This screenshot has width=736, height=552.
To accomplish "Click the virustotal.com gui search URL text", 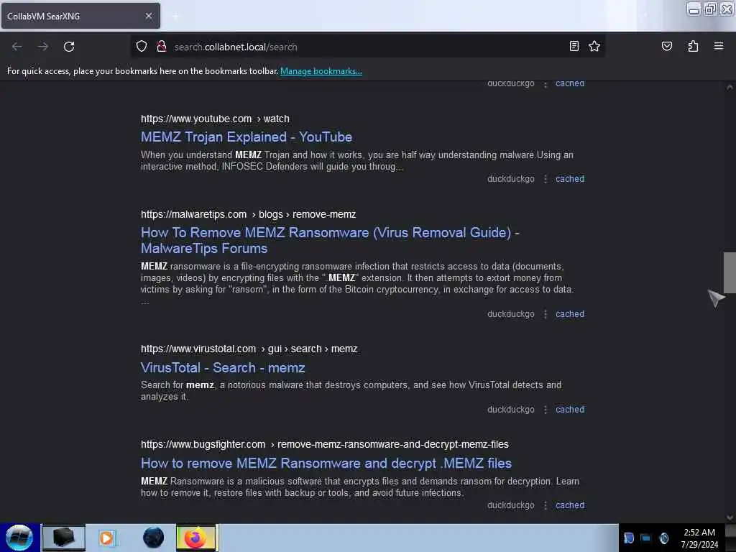I will tap(249, 349).
